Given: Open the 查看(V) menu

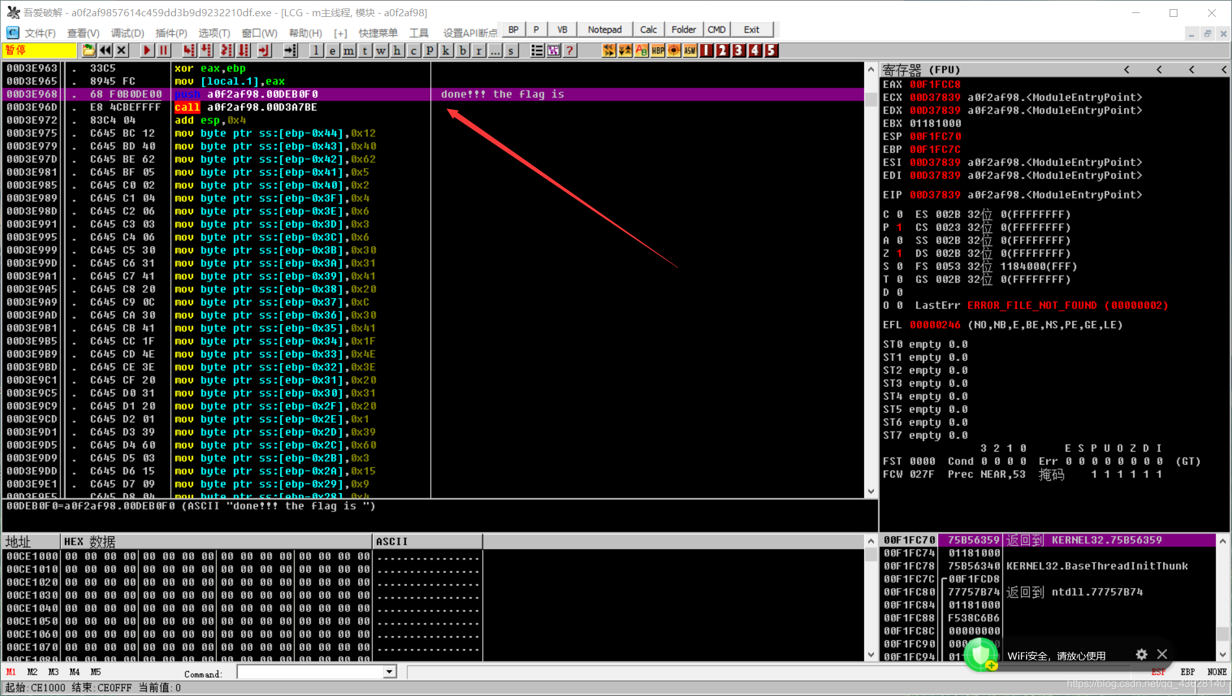Looking at the screenshot, I should click(x=83, y=32).
